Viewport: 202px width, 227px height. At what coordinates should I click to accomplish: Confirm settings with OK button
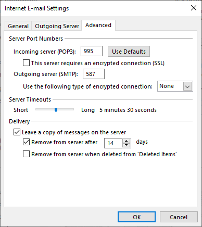click(x=136, y=217)
